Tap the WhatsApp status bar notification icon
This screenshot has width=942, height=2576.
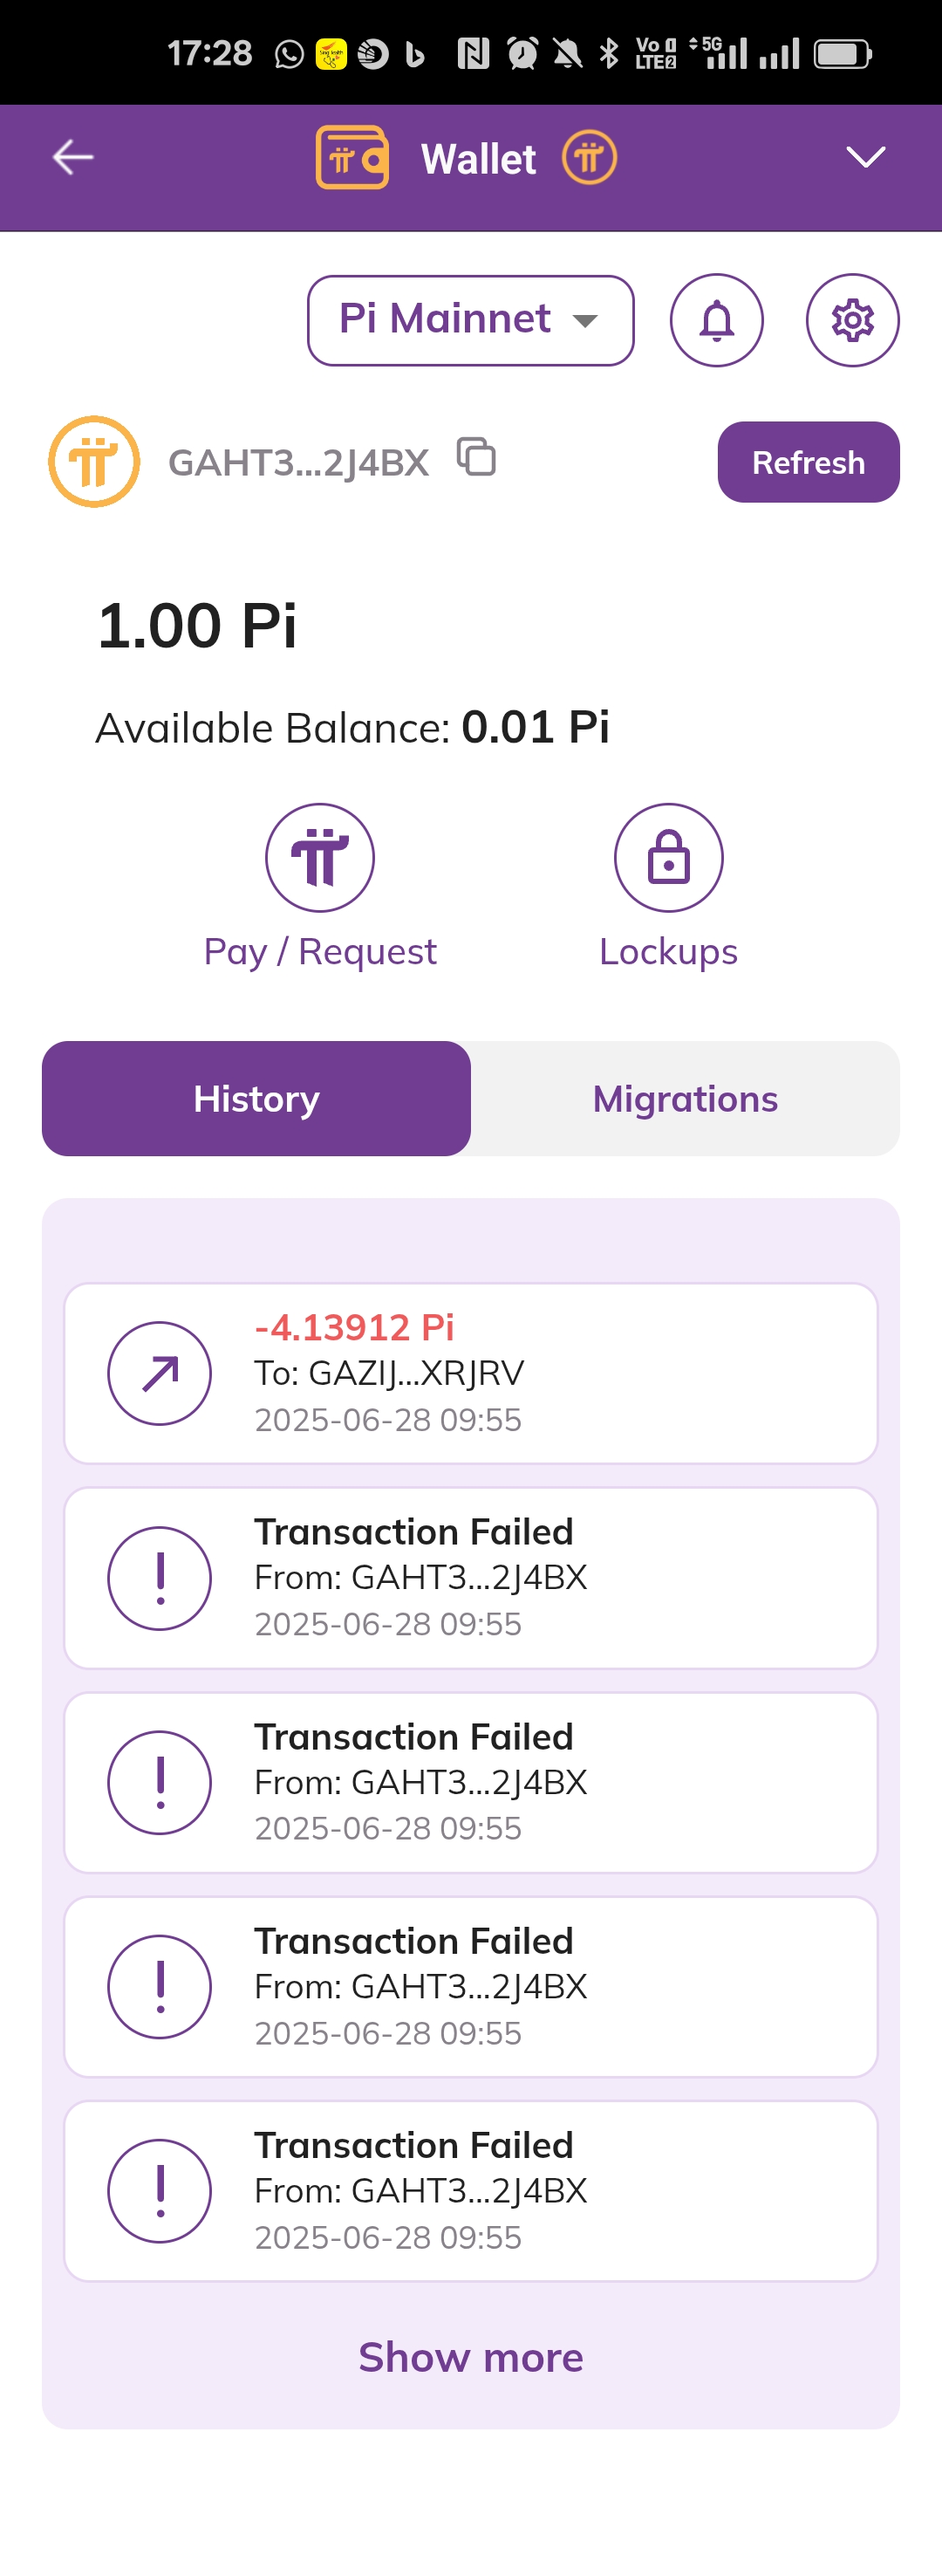(x=289, y=54)
